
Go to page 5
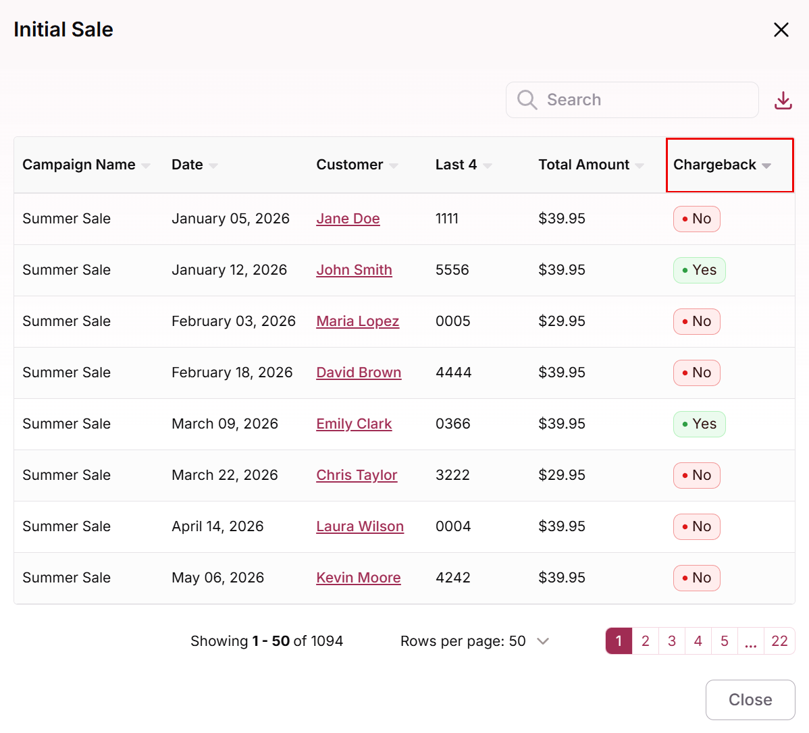click(724, 641)
